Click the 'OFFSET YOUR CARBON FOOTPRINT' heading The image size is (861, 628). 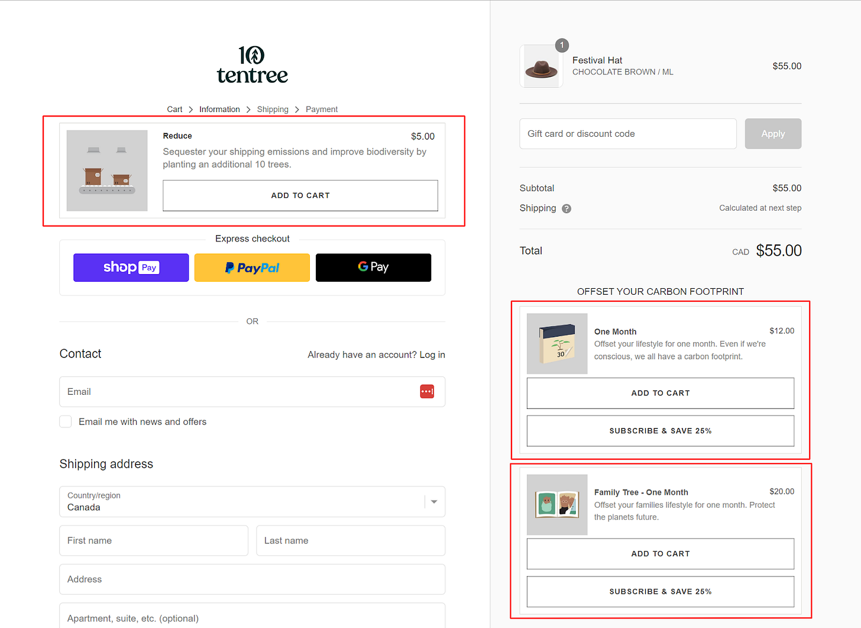click(661, 292)
